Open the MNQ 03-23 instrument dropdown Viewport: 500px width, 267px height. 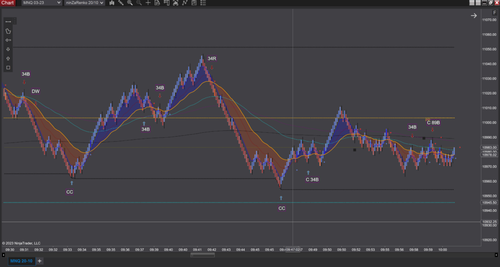coord(42,3)
